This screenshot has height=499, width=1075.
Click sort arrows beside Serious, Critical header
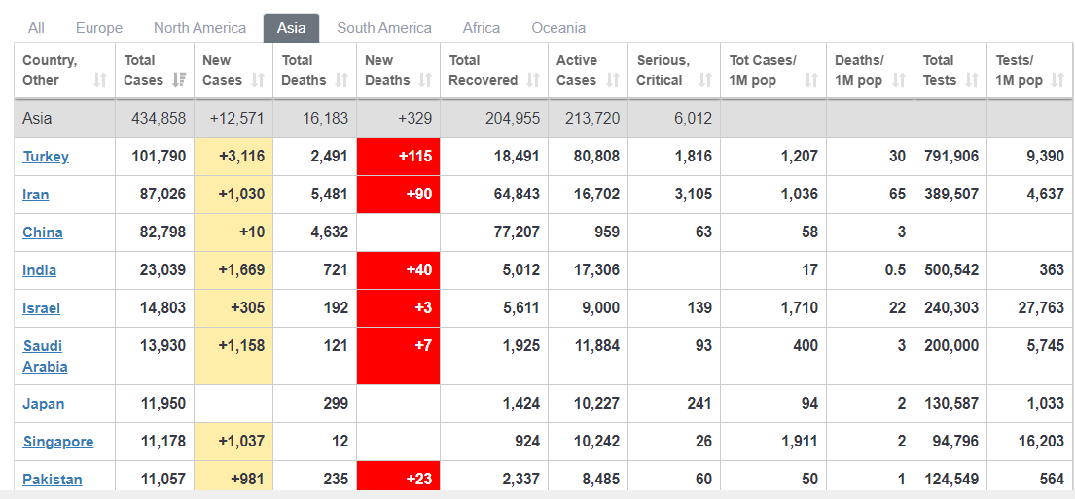coord(705,80)
